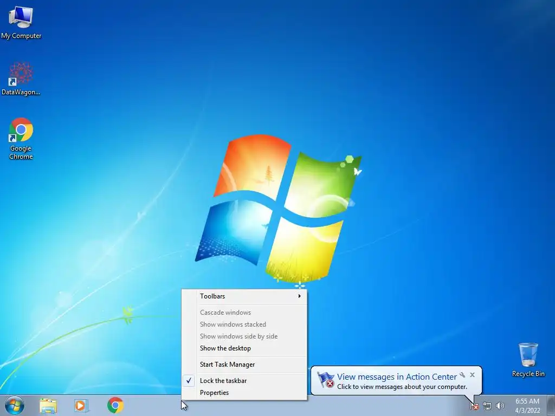Open taskbar Properties from the context menu

click(244, 393)
